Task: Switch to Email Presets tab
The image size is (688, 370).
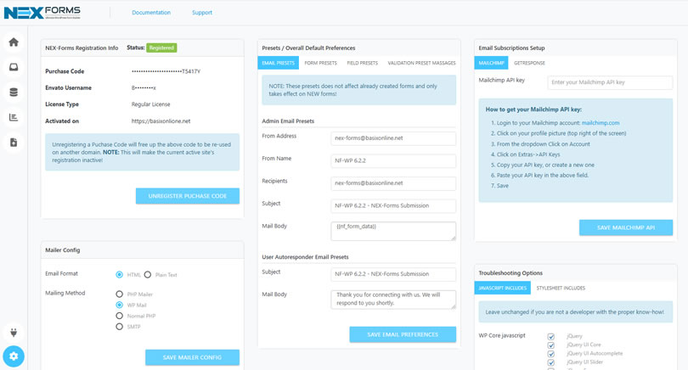Action: 279,63
